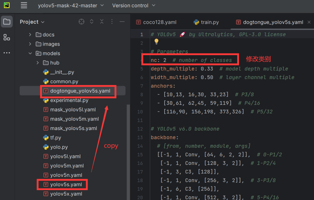This screenshot has height=200, width=314.
Task: Click line '[-1, 6, C3, [256]],'
Action: 190,189
